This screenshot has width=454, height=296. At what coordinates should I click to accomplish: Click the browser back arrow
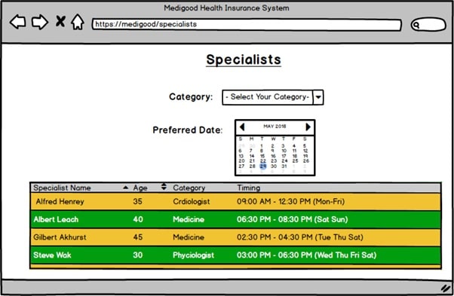pyautogui.click(x=18, y=22)
